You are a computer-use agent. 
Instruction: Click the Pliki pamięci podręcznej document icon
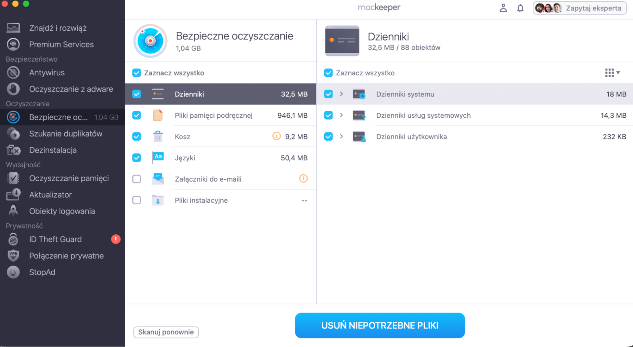coord(158,115)
